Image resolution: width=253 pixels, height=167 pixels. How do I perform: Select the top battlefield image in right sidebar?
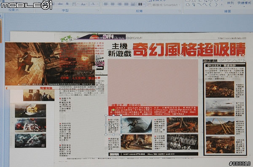(220, 89)
